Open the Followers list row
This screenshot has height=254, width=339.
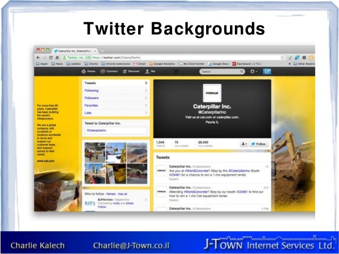tap(116, 98)
